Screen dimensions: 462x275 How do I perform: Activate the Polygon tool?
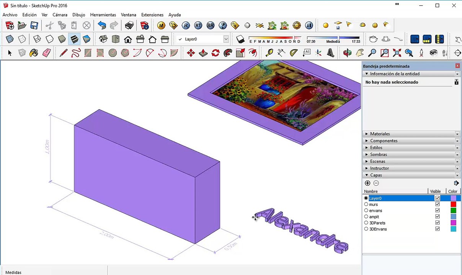point(125,53)
